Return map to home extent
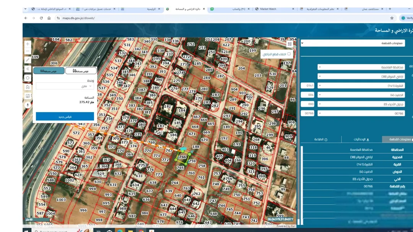This screenshot has width=413, height=232. pos(28,87)
